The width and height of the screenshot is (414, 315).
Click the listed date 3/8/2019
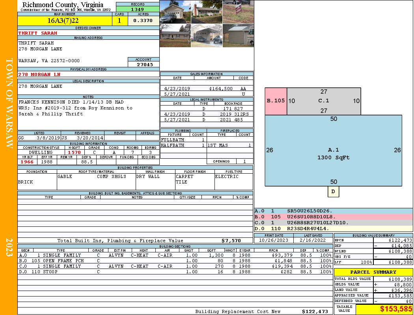tap(48, 138)
